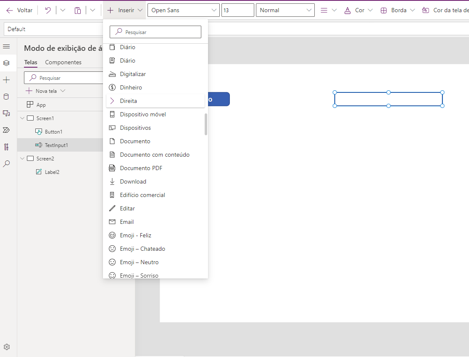
Task: Switch to the Componentes tab
Action: (x=63, y=62)
